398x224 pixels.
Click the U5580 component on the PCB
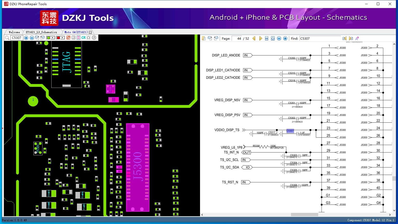click(x=38, y=148)
